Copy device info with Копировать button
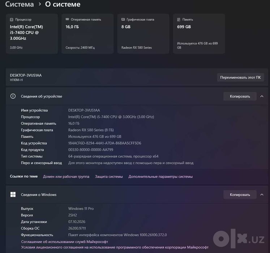This screenshot has width=270, height=253. tap(240, 96)
